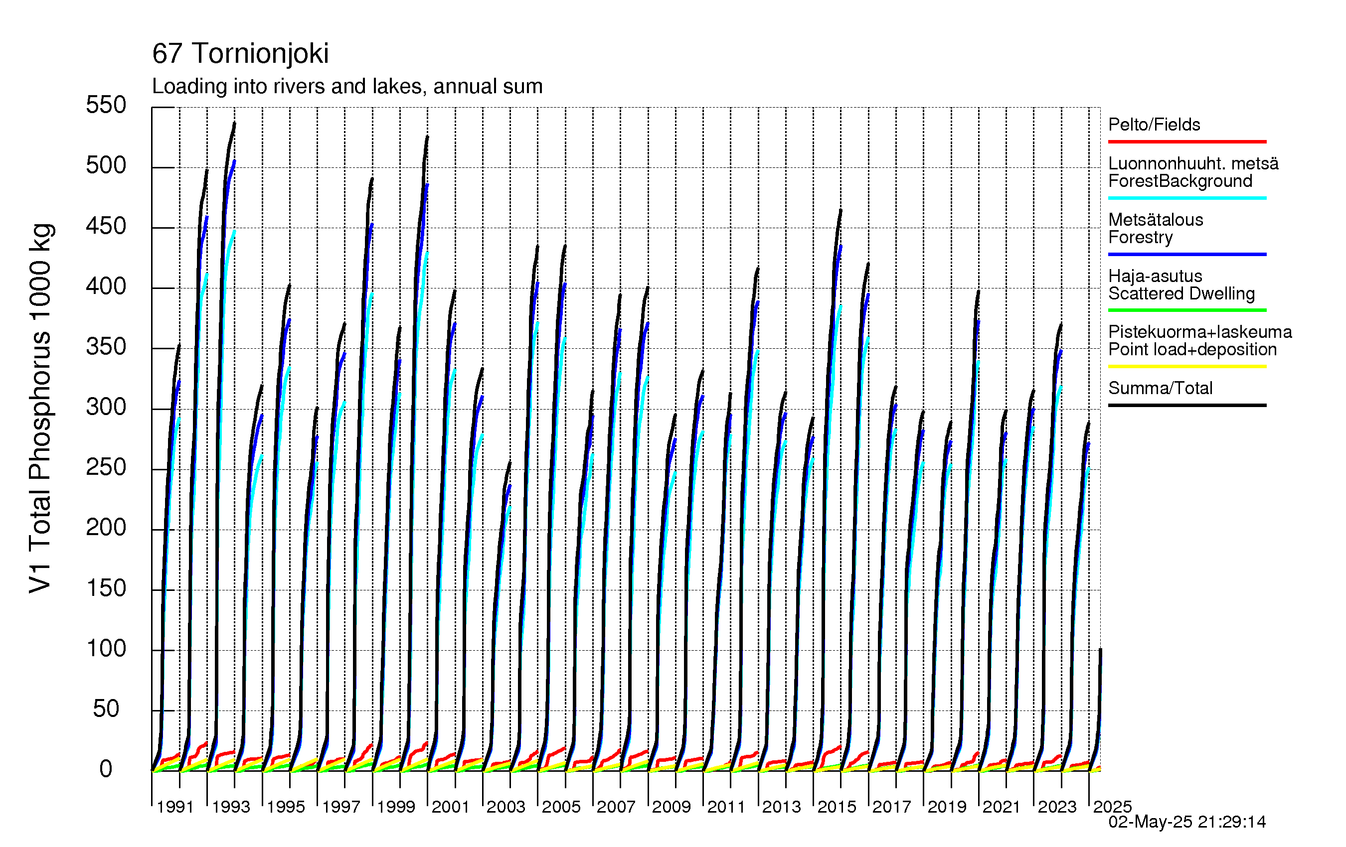Click the 'Luonnonhuuht. metsä' legend label
This screenshot has width=1346, height=847.
pos(1193,163)
